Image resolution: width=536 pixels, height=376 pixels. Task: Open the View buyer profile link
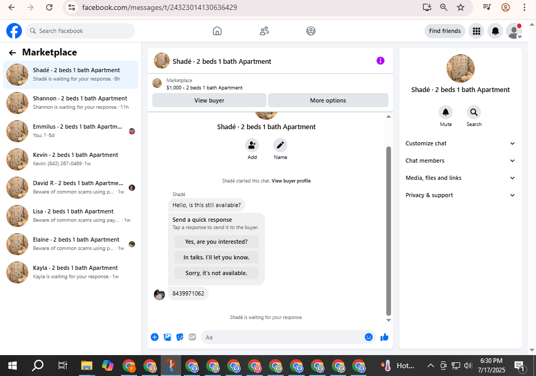(x=291, y=180)
